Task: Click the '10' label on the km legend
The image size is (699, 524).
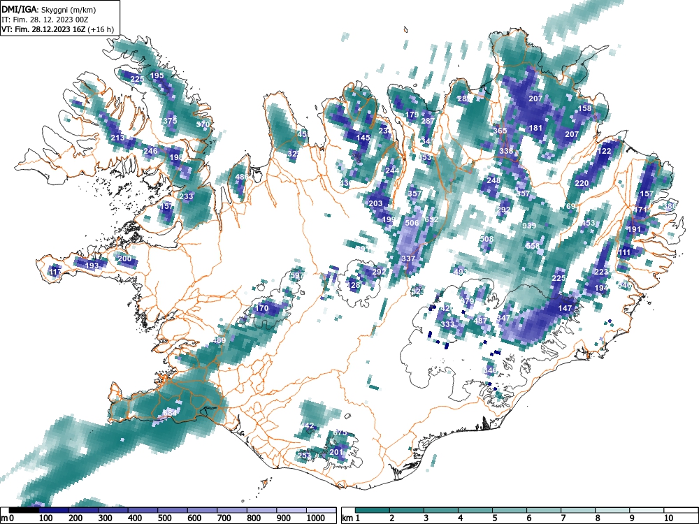Action: (668, 518)
